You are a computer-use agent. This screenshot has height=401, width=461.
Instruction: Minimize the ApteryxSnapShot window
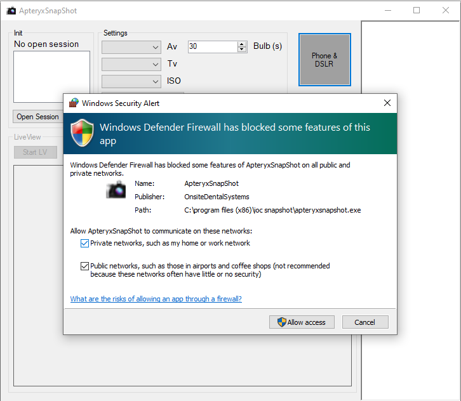tap(388, 11)
